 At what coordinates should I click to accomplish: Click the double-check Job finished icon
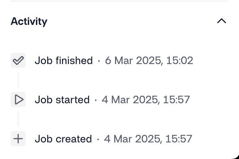point(18,60)
